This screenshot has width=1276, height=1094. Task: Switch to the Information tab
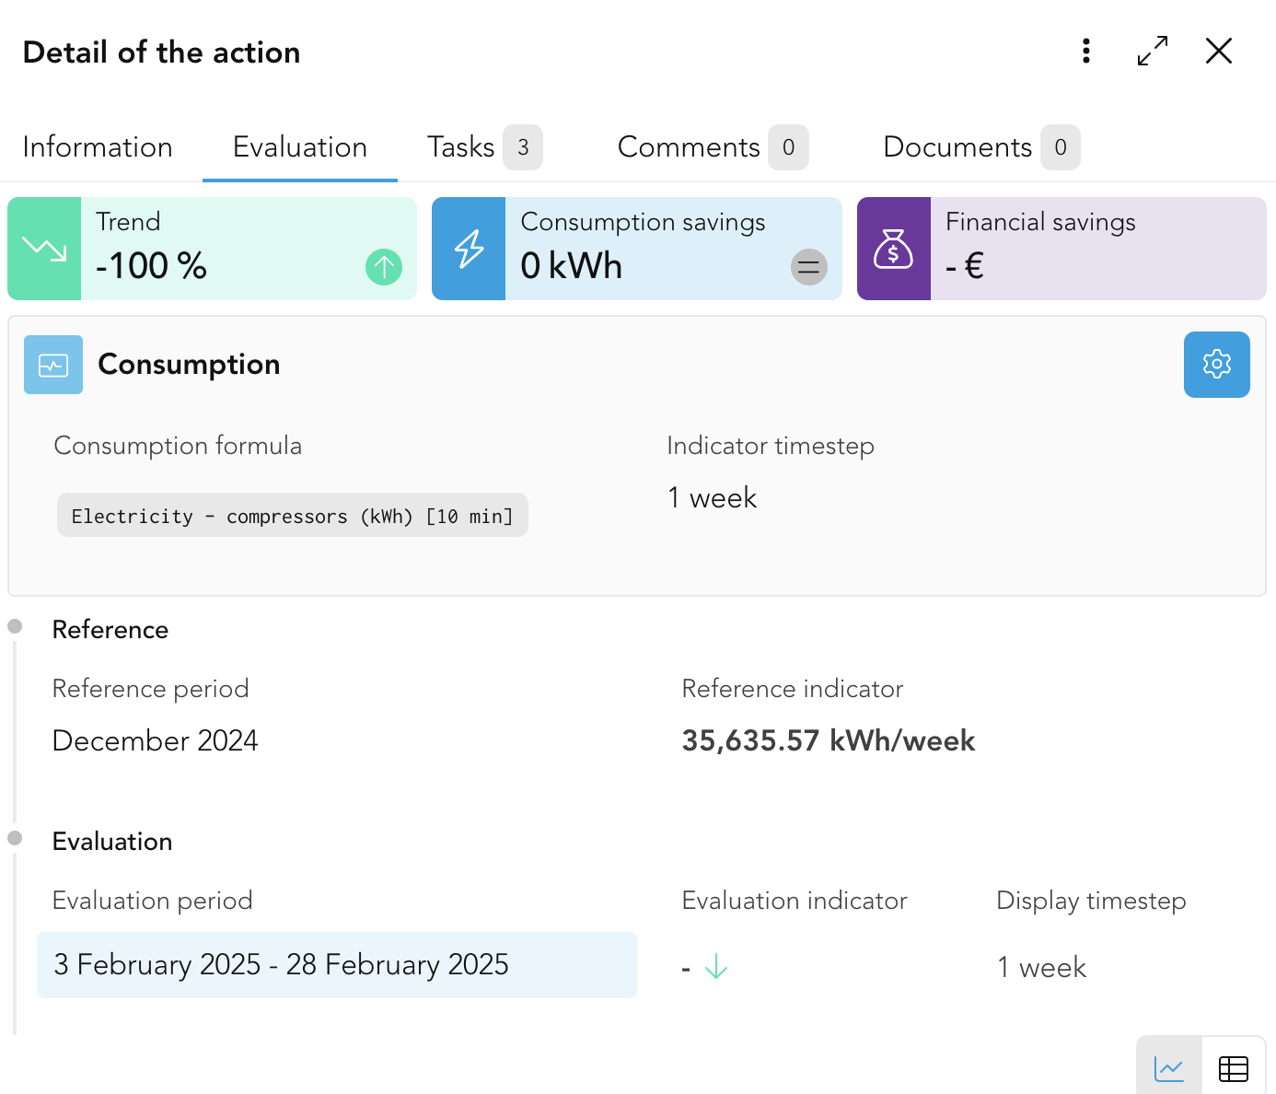pos(98,147)
